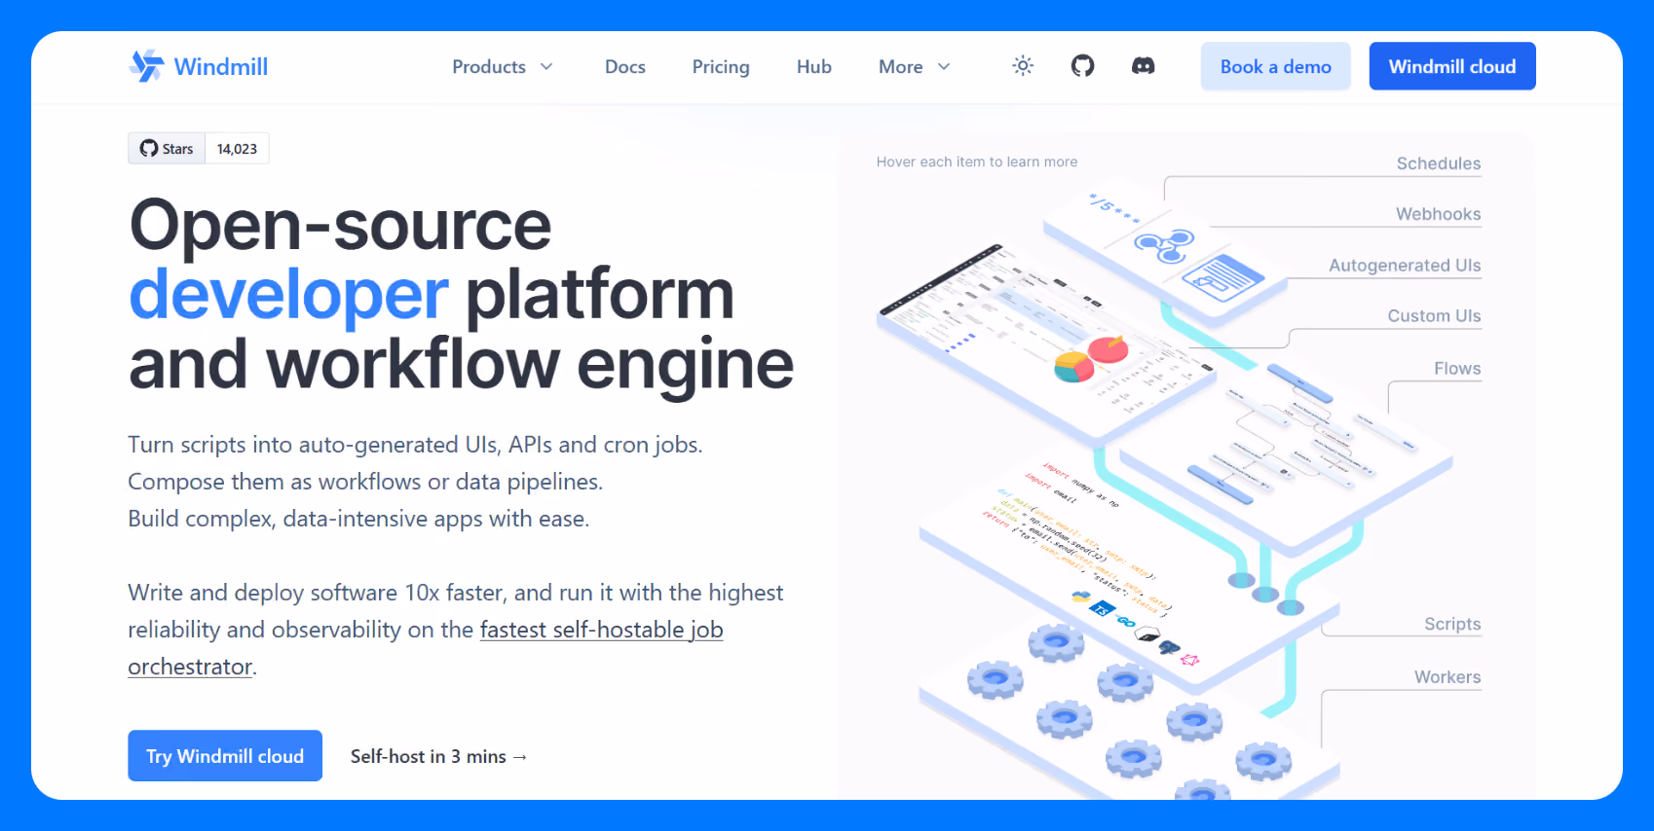Click the Try Windmill cloud button
The image size is (1654, 831).
[x=225, y=756]
